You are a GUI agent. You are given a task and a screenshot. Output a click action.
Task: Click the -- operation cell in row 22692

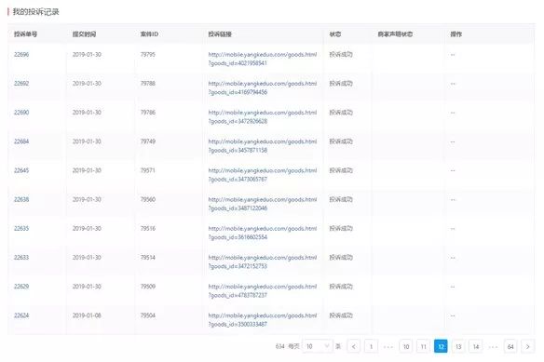pos(453,84)
